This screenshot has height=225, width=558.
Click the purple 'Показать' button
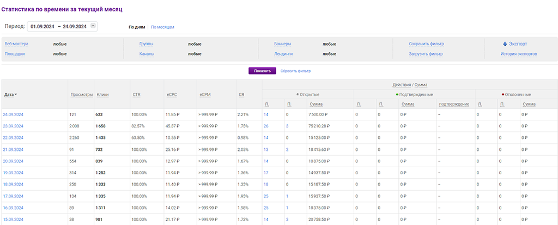coord(262,71)
